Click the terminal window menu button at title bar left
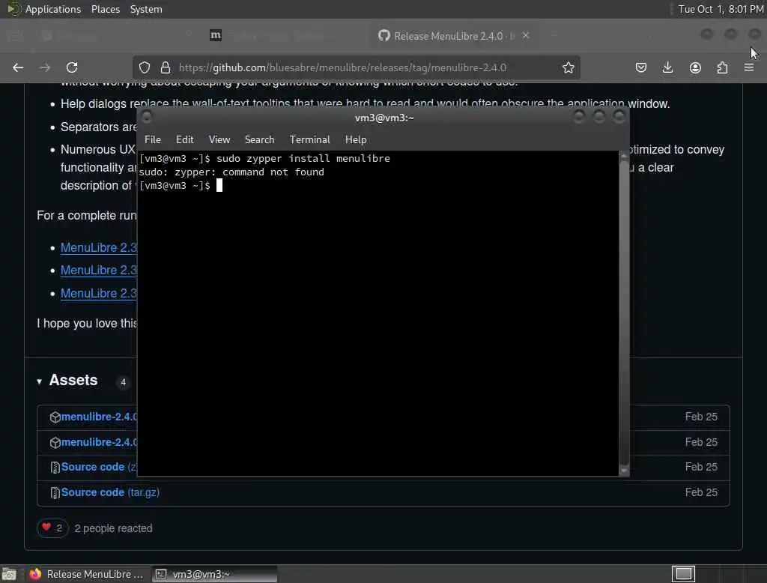767x583 pixels. tap(146, 116)
